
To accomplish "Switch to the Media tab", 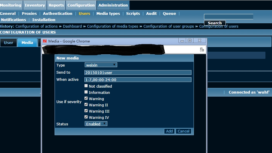I will [27, 42].
